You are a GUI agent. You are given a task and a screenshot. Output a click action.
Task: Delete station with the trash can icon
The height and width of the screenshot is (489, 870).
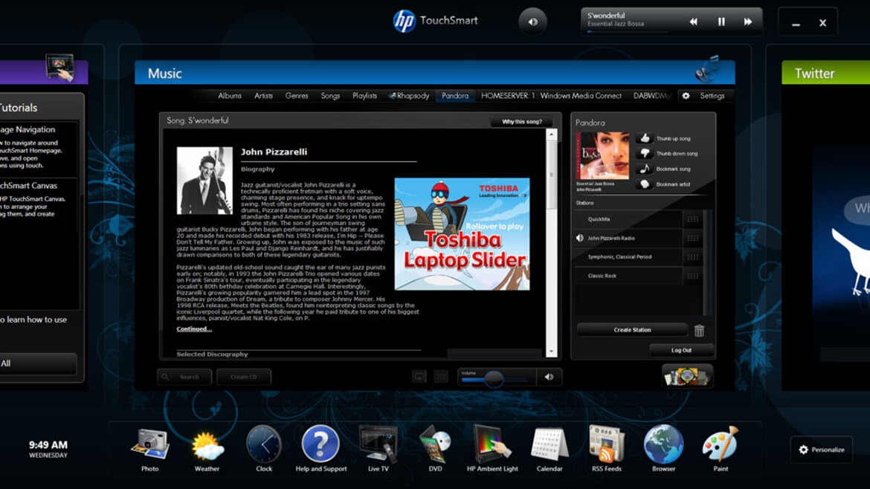699,331
